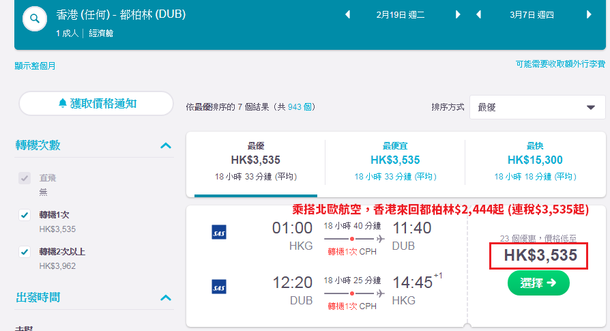610x331 pixels.
Task: Uncheck the 轉機2次以上 checkbox
Action: [25, 252]
